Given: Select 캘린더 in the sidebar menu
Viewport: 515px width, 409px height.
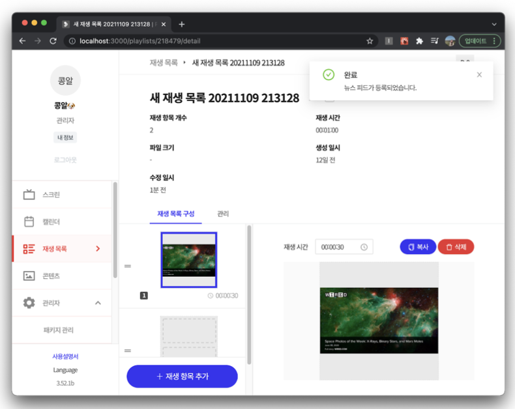Looking at the screenshot, I should click(x=62, y=221).
